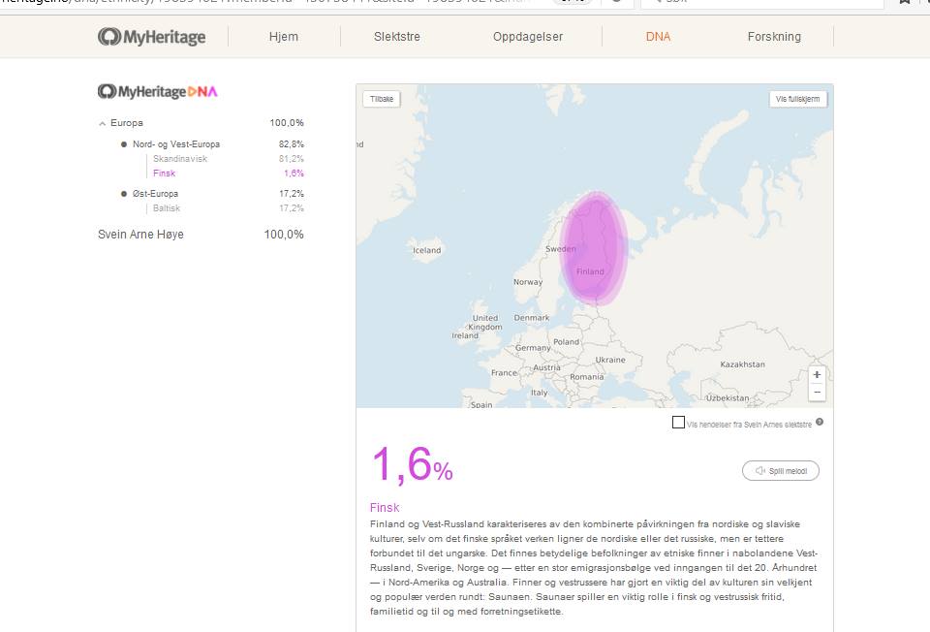Select Baltisk ethnicity in the list

[x=167, y=208]
